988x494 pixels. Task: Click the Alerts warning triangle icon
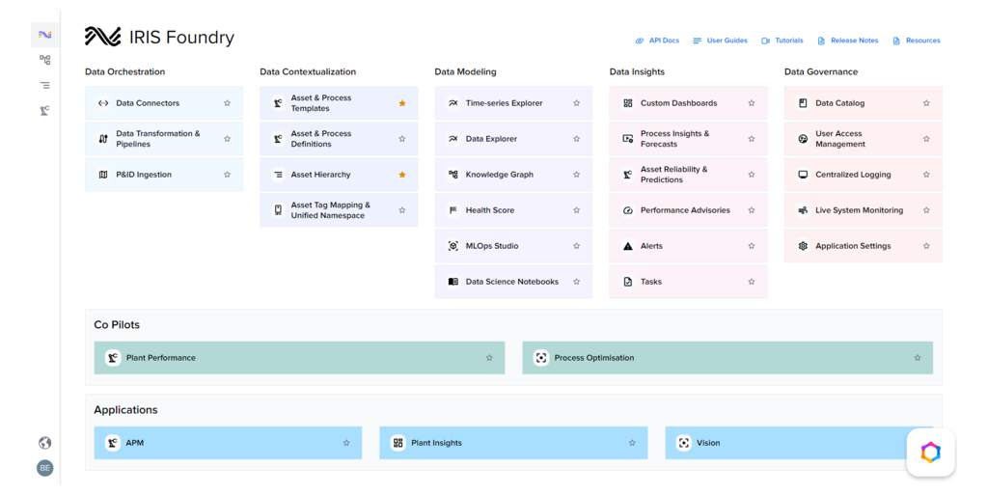(628, 246)
